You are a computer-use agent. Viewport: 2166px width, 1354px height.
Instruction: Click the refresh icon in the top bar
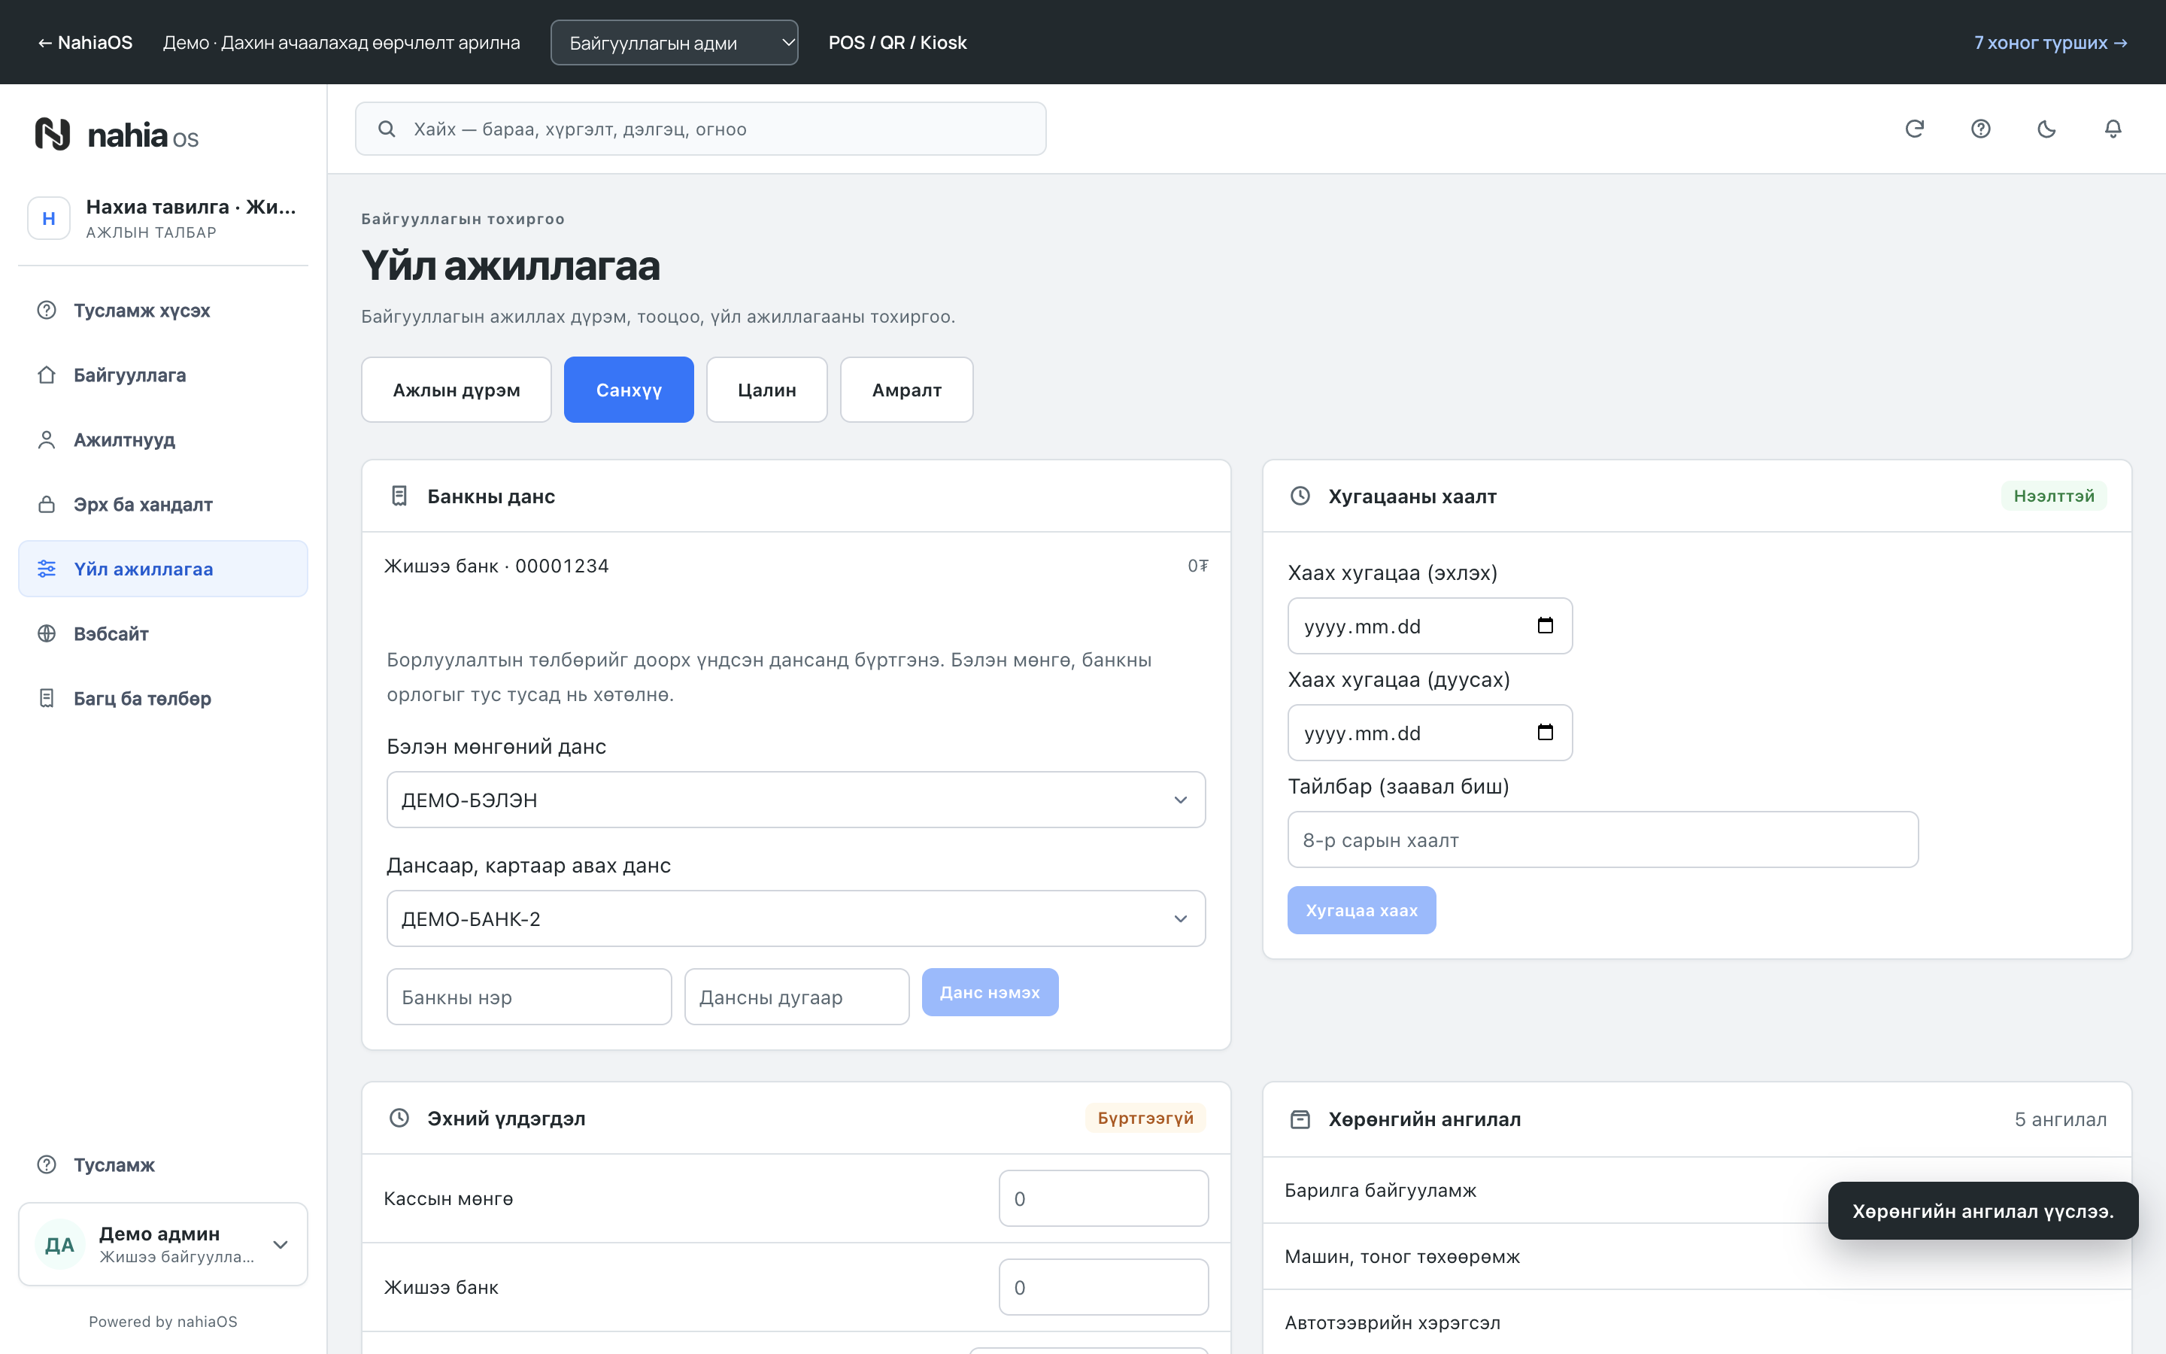pos(1915,129)
